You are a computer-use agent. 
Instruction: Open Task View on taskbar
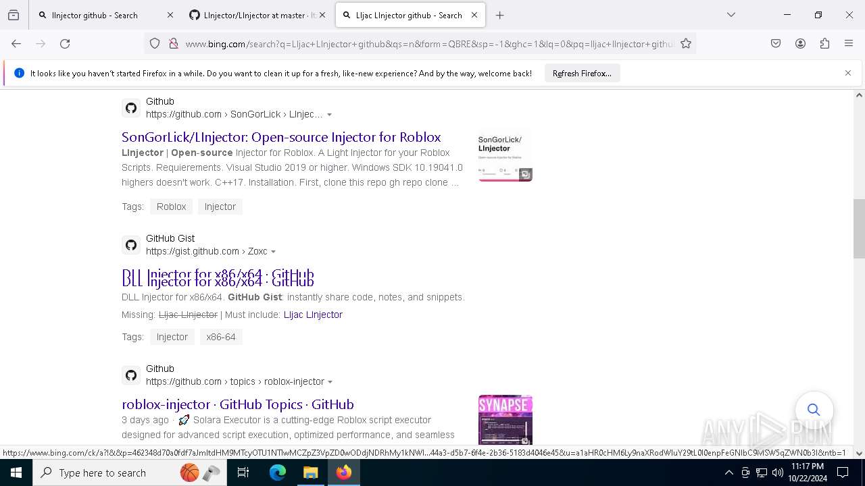pos(243,473)
